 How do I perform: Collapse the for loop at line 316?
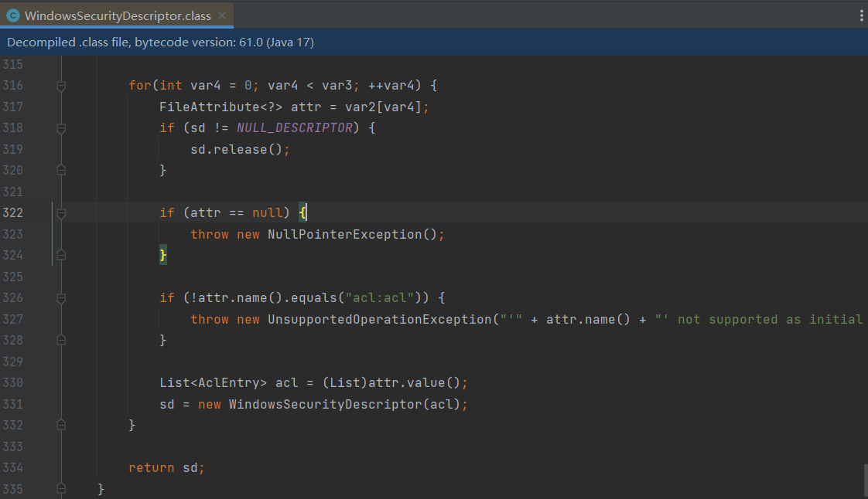[61, 86]
